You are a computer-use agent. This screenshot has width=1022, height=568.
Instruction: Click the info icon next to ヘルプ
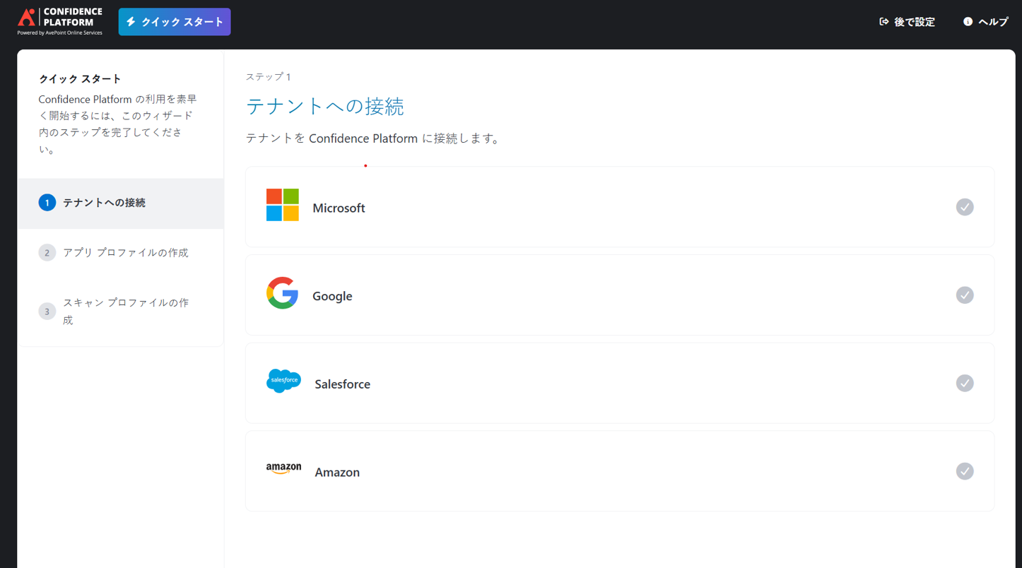click(968, 21)
